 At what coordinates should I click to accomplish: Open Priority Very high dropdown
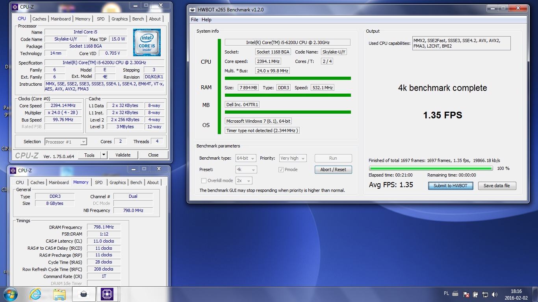tap(293, 158)
